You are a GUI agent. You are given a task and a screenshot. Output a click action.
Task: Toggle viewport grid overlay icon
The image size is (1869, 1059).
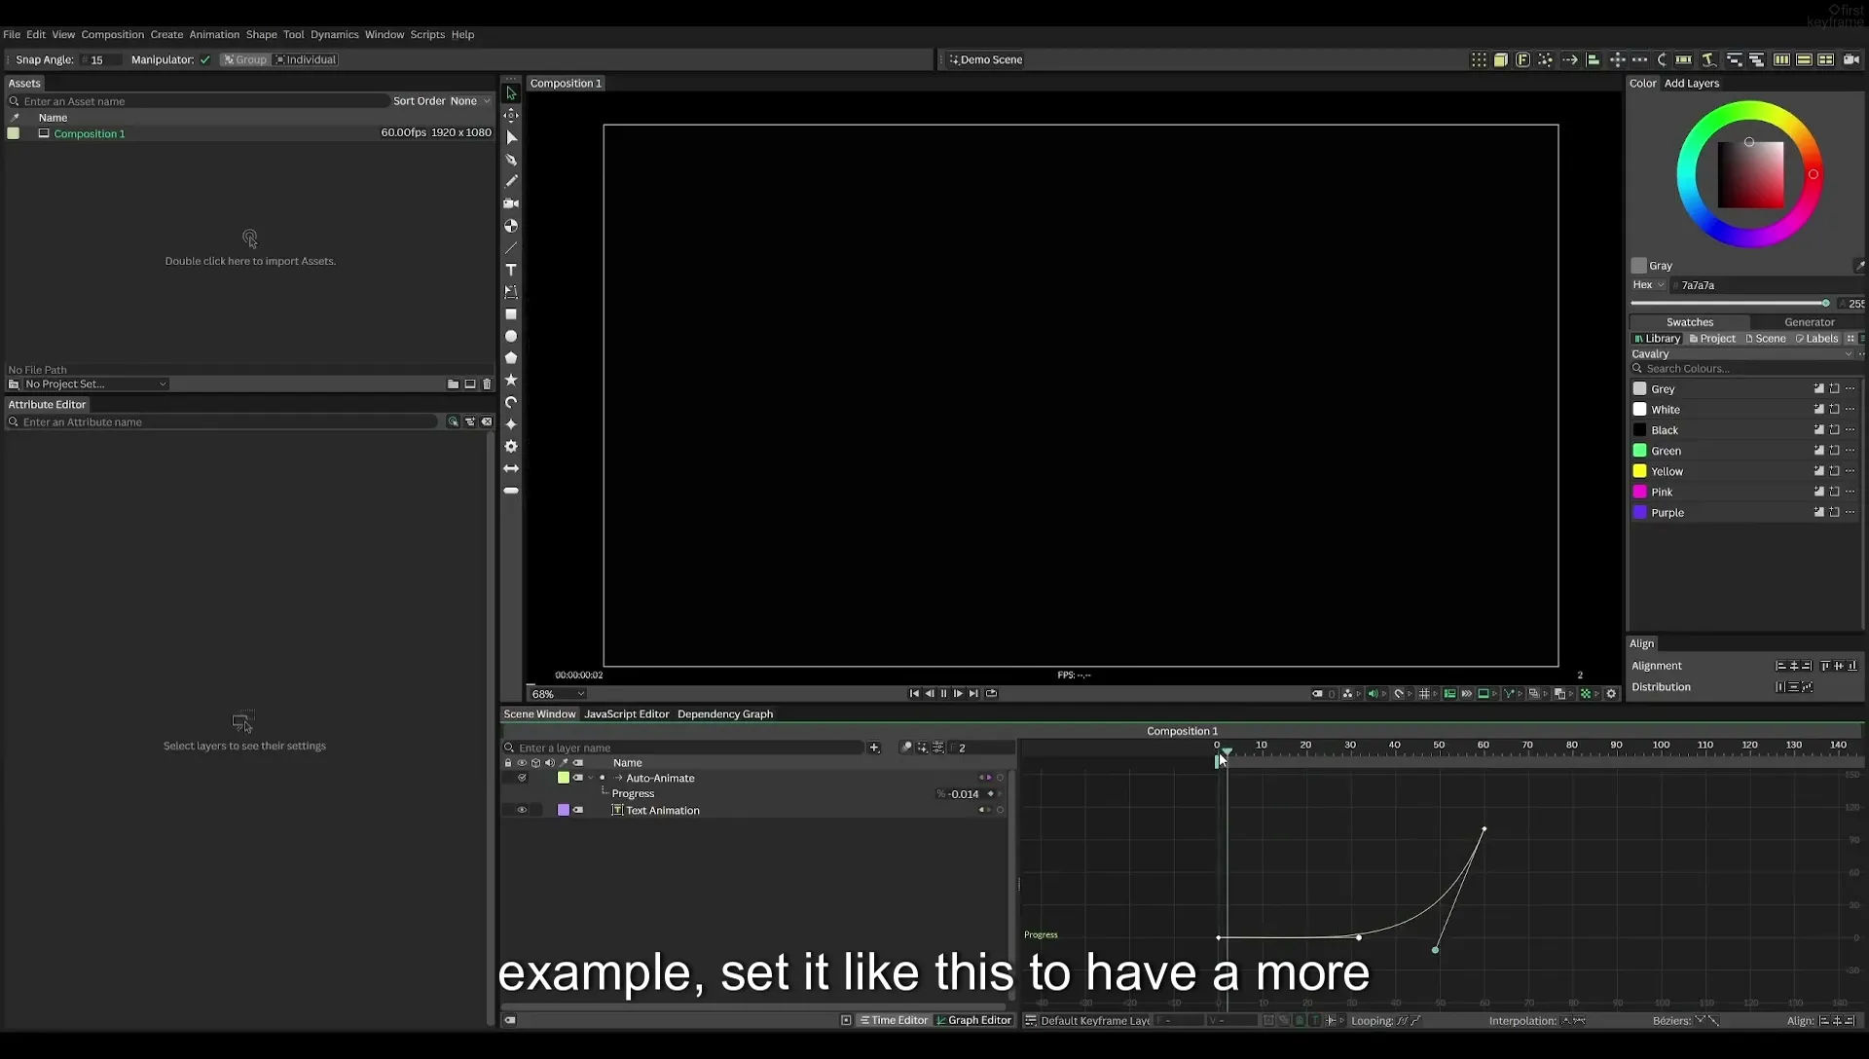coord(1425,694)
